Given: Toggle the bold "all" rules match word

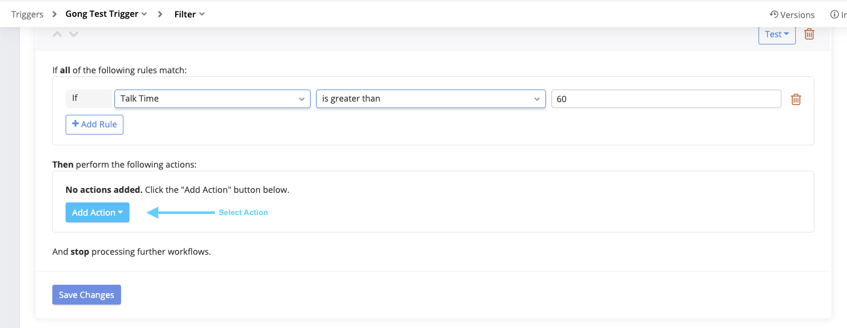Looking at the screenshot, I should (65, 70).
